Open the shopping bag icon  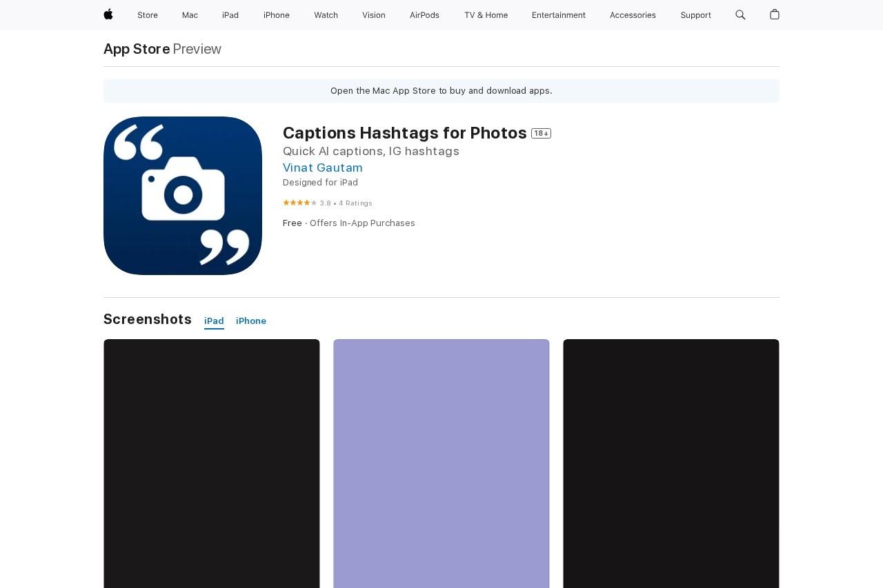(775, 14)
